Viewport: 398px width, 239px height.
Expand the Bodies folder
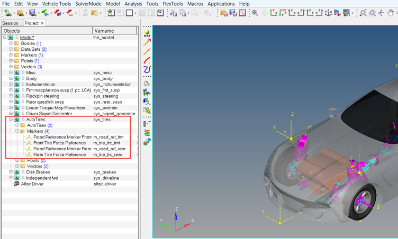(11, 43)
